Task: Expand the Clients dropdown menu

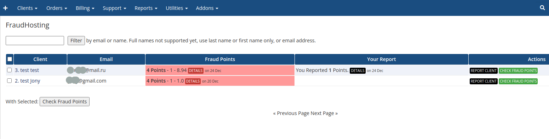Action: (x=27, y=8)
